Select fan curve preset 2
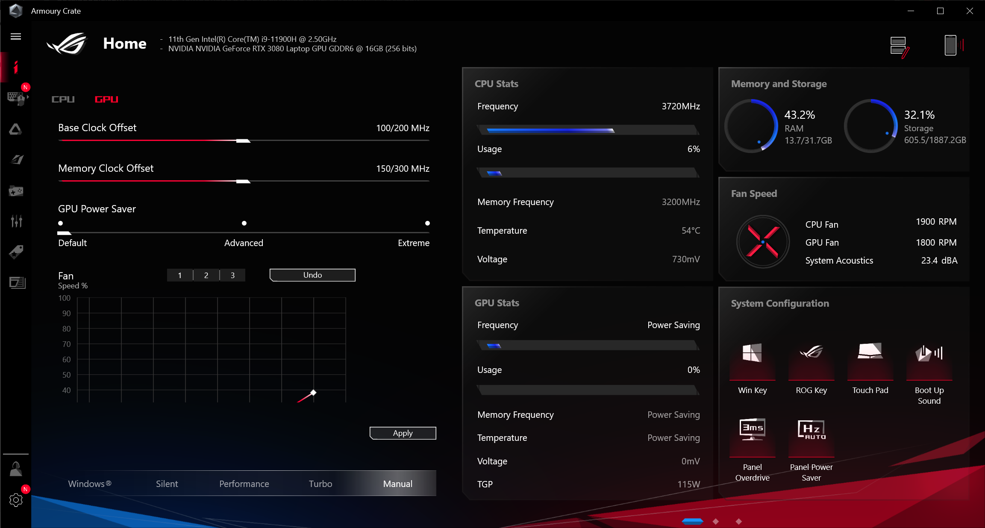Image resolution: width=985 pixels, height=528 pixels. click(206, 275)
